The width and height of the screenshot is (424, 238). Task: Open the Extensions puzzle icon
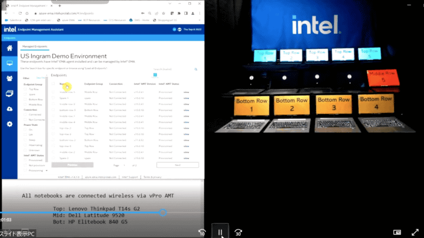(x=179, y=13)
